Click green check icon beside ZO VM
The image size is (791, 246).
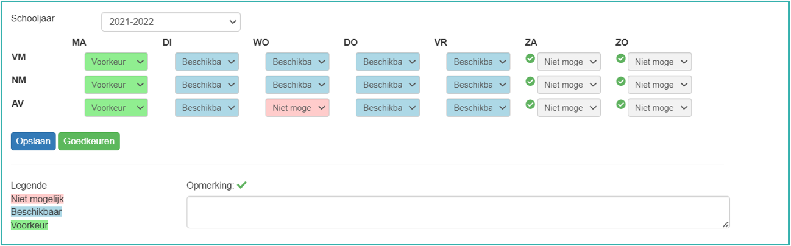621,58
